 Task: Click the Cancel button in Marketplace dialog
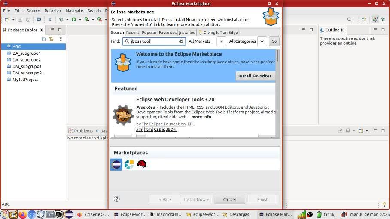click(229, 199)
